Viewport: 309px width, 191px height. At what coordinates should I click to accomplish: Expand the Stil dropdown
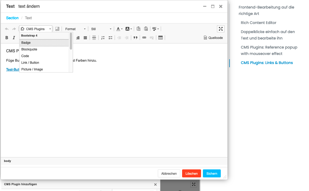pyautogui.click(x=101, y=29)
